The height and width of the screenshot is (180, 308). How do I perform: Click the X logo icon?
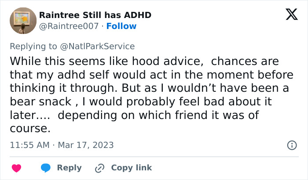point(291,15)
